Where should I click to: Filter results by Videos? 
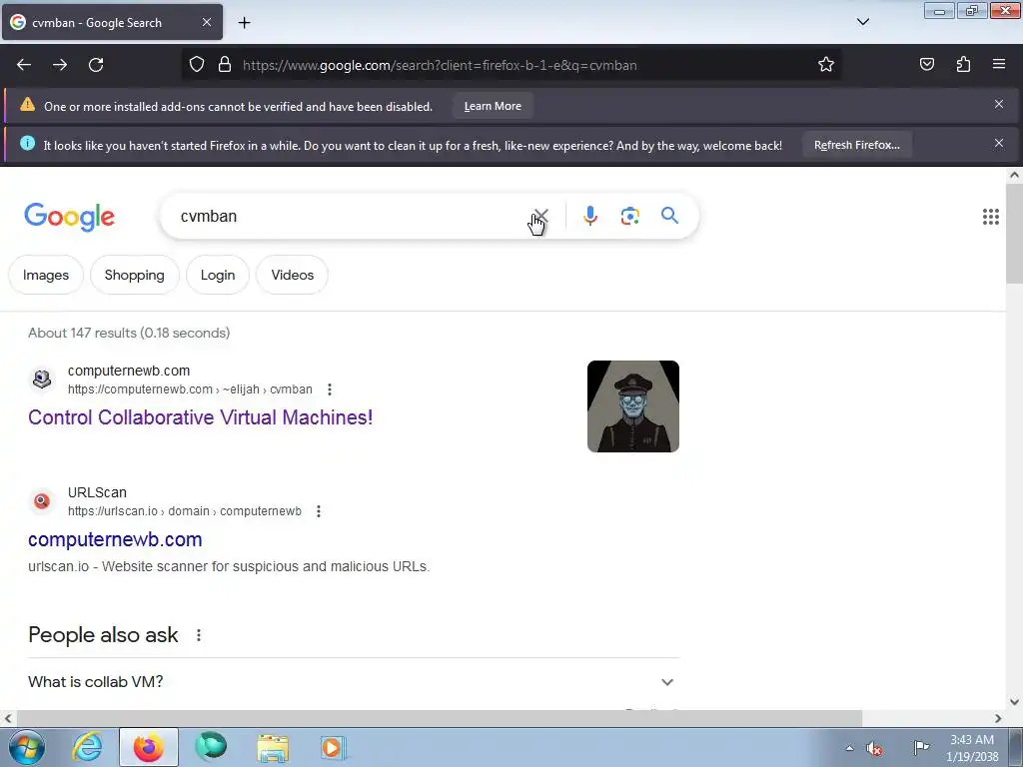pyautogui.click(x=293, y=275)
